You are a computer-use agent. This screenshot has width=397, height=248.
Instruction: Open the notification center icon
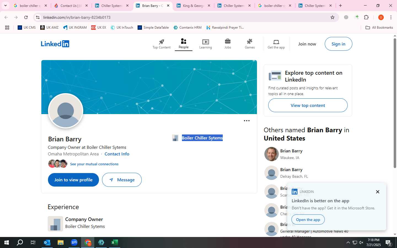coord(389,243)
